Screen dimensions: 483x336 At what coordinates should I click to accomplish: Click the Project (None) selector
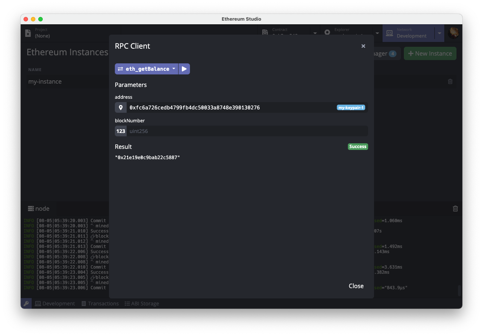point(71,33)
